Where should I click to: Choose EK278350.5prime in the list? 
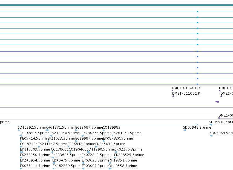pos(35,155)
